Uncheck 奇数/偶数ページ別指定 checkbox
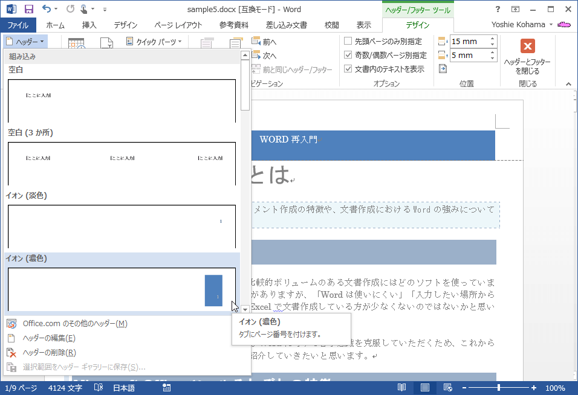This screenshot has width=578, height=395. tap(348, 54)
